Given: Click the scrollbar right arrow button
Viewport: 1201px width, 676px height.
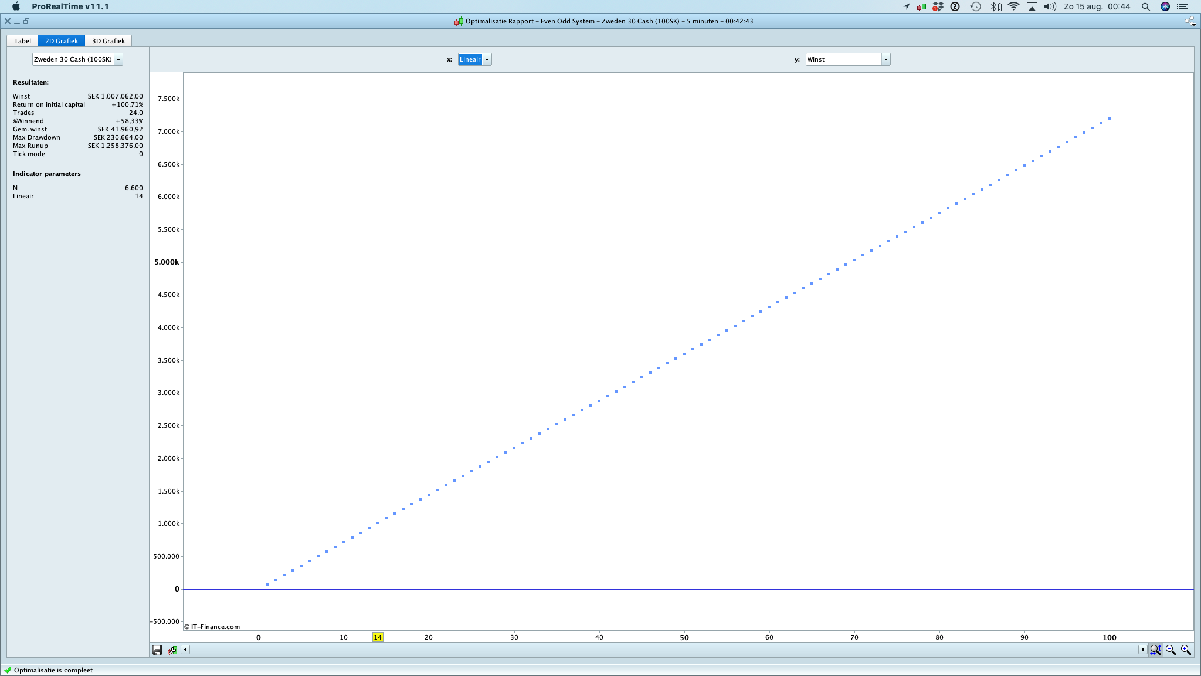Looking at the screenshot, I should click(x=1143, y=650).
